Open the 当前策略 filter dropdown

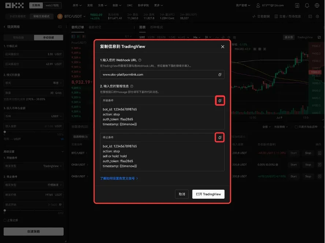pos(281,127)
